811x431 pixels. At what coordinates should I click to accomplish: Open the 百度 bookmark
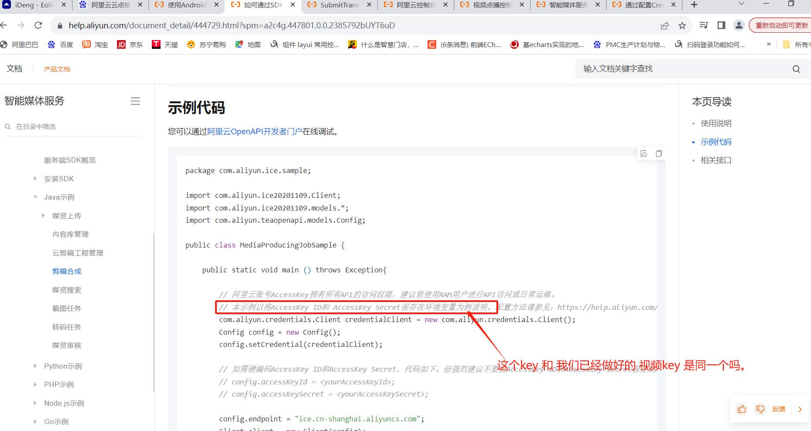pyautogui.click(x=61, y=44)
